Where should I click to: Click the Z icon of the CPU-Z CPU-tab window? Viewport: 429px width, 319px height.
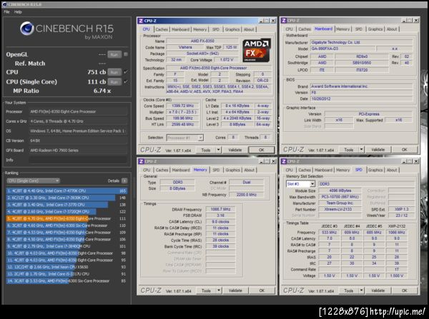coord(141,21)
